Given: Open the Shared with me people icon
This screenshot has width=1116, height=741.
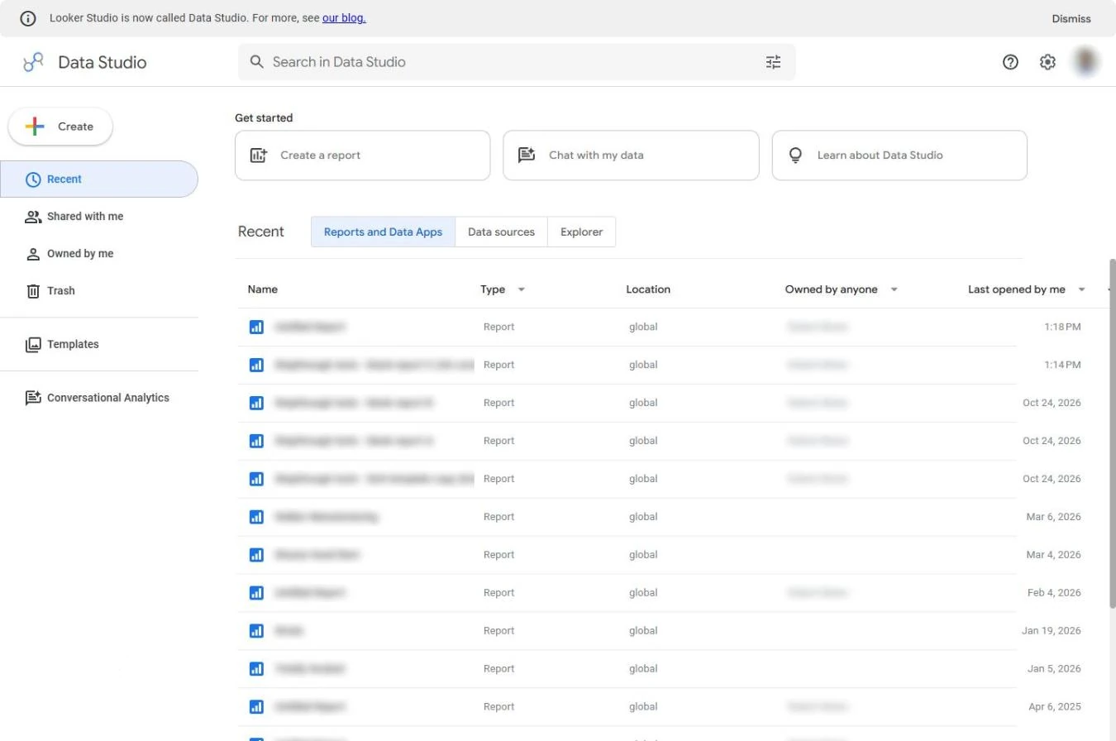Looking at the screenshot, I should (x=33, y=217).
